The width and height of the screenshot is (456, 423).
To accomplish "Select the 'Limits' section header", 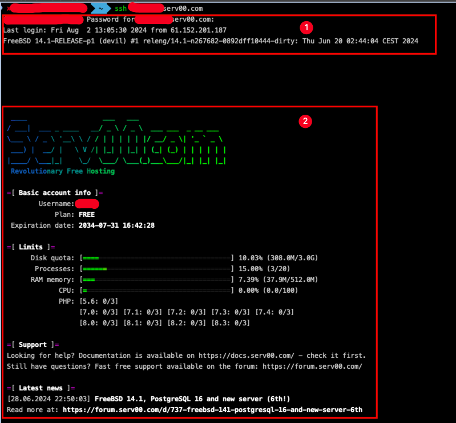I will [31, 247].
